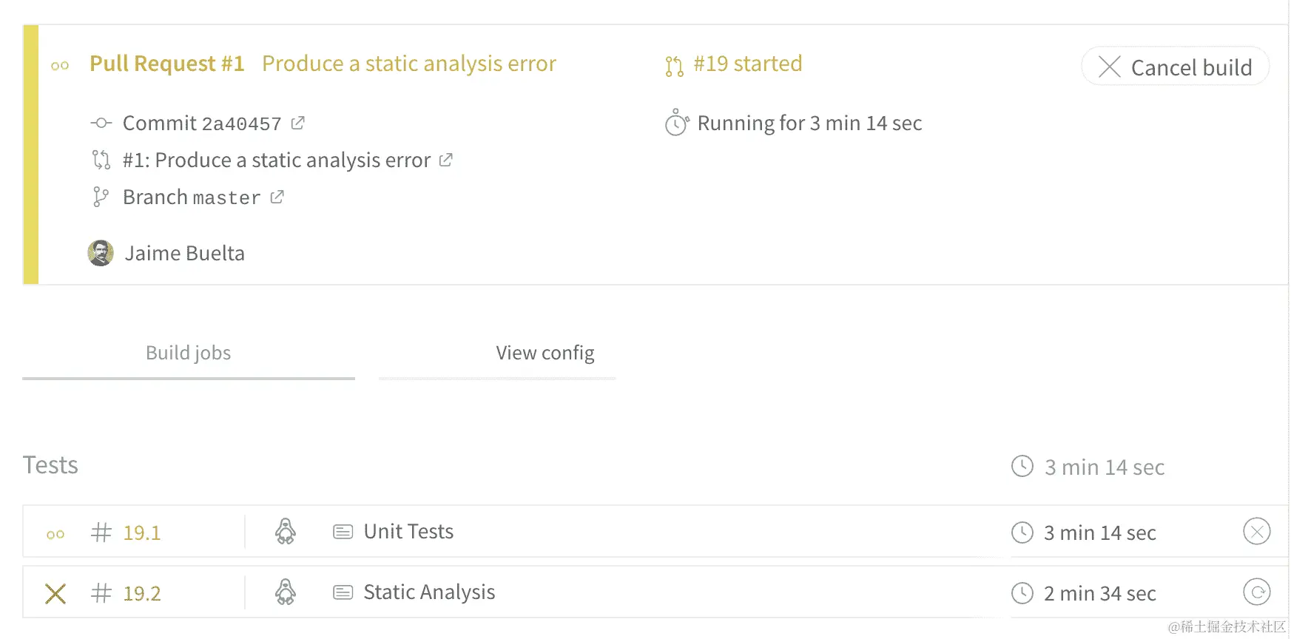Click the running status icon for job 19.1
Viewport: 1291px width, 639px height.
pyautogui.click(x=55, y=534)
